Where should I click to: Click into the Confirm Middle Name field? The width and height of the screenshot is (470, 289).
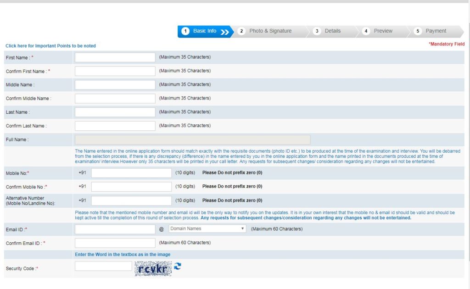pyautogui.click(x=115, y=99)
